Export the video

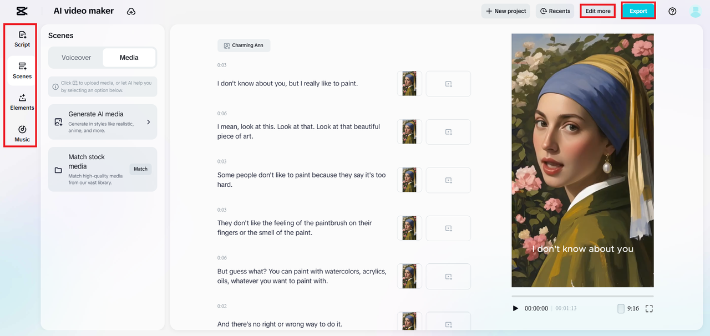(638, 11)
